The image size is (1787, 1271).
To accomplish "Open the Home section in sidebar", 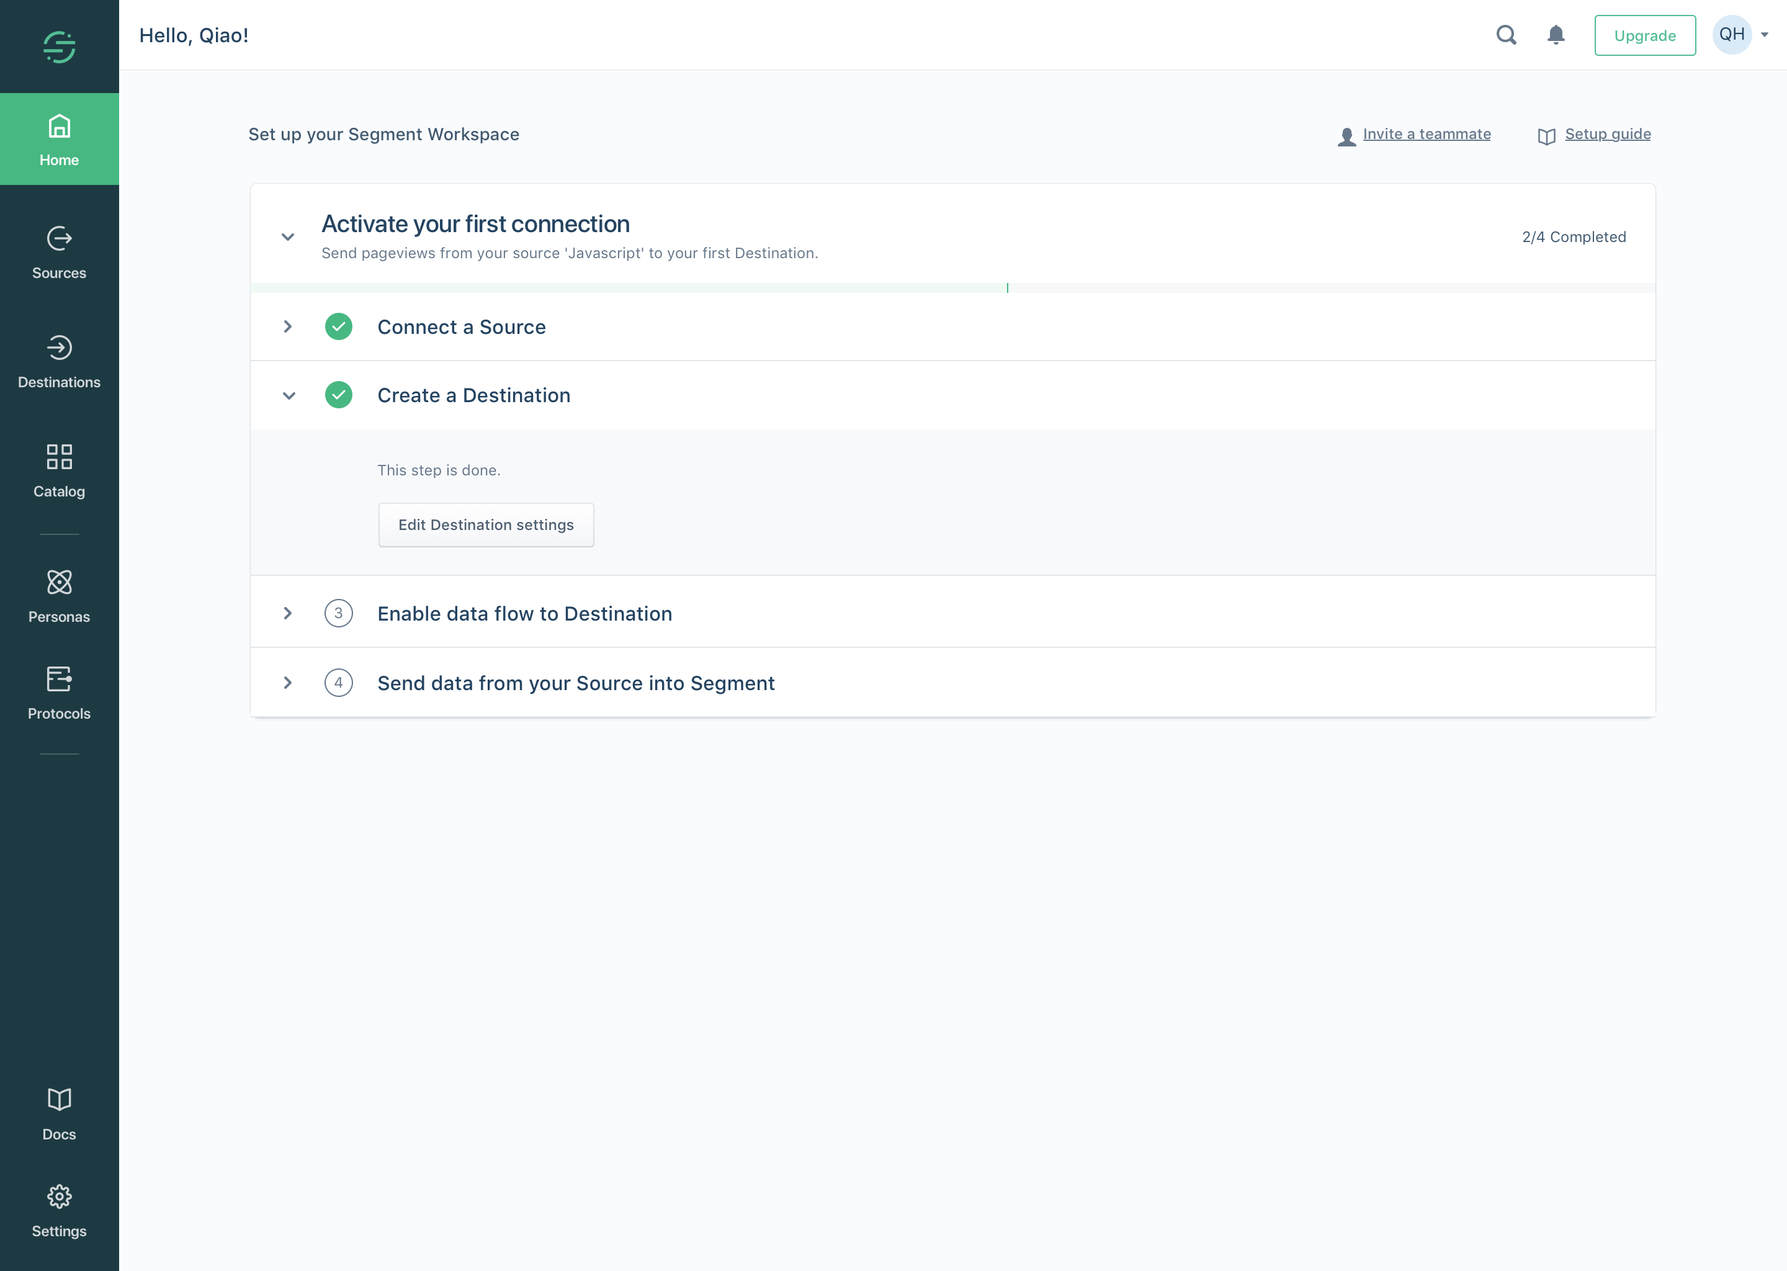I will (x=60, y=139).
